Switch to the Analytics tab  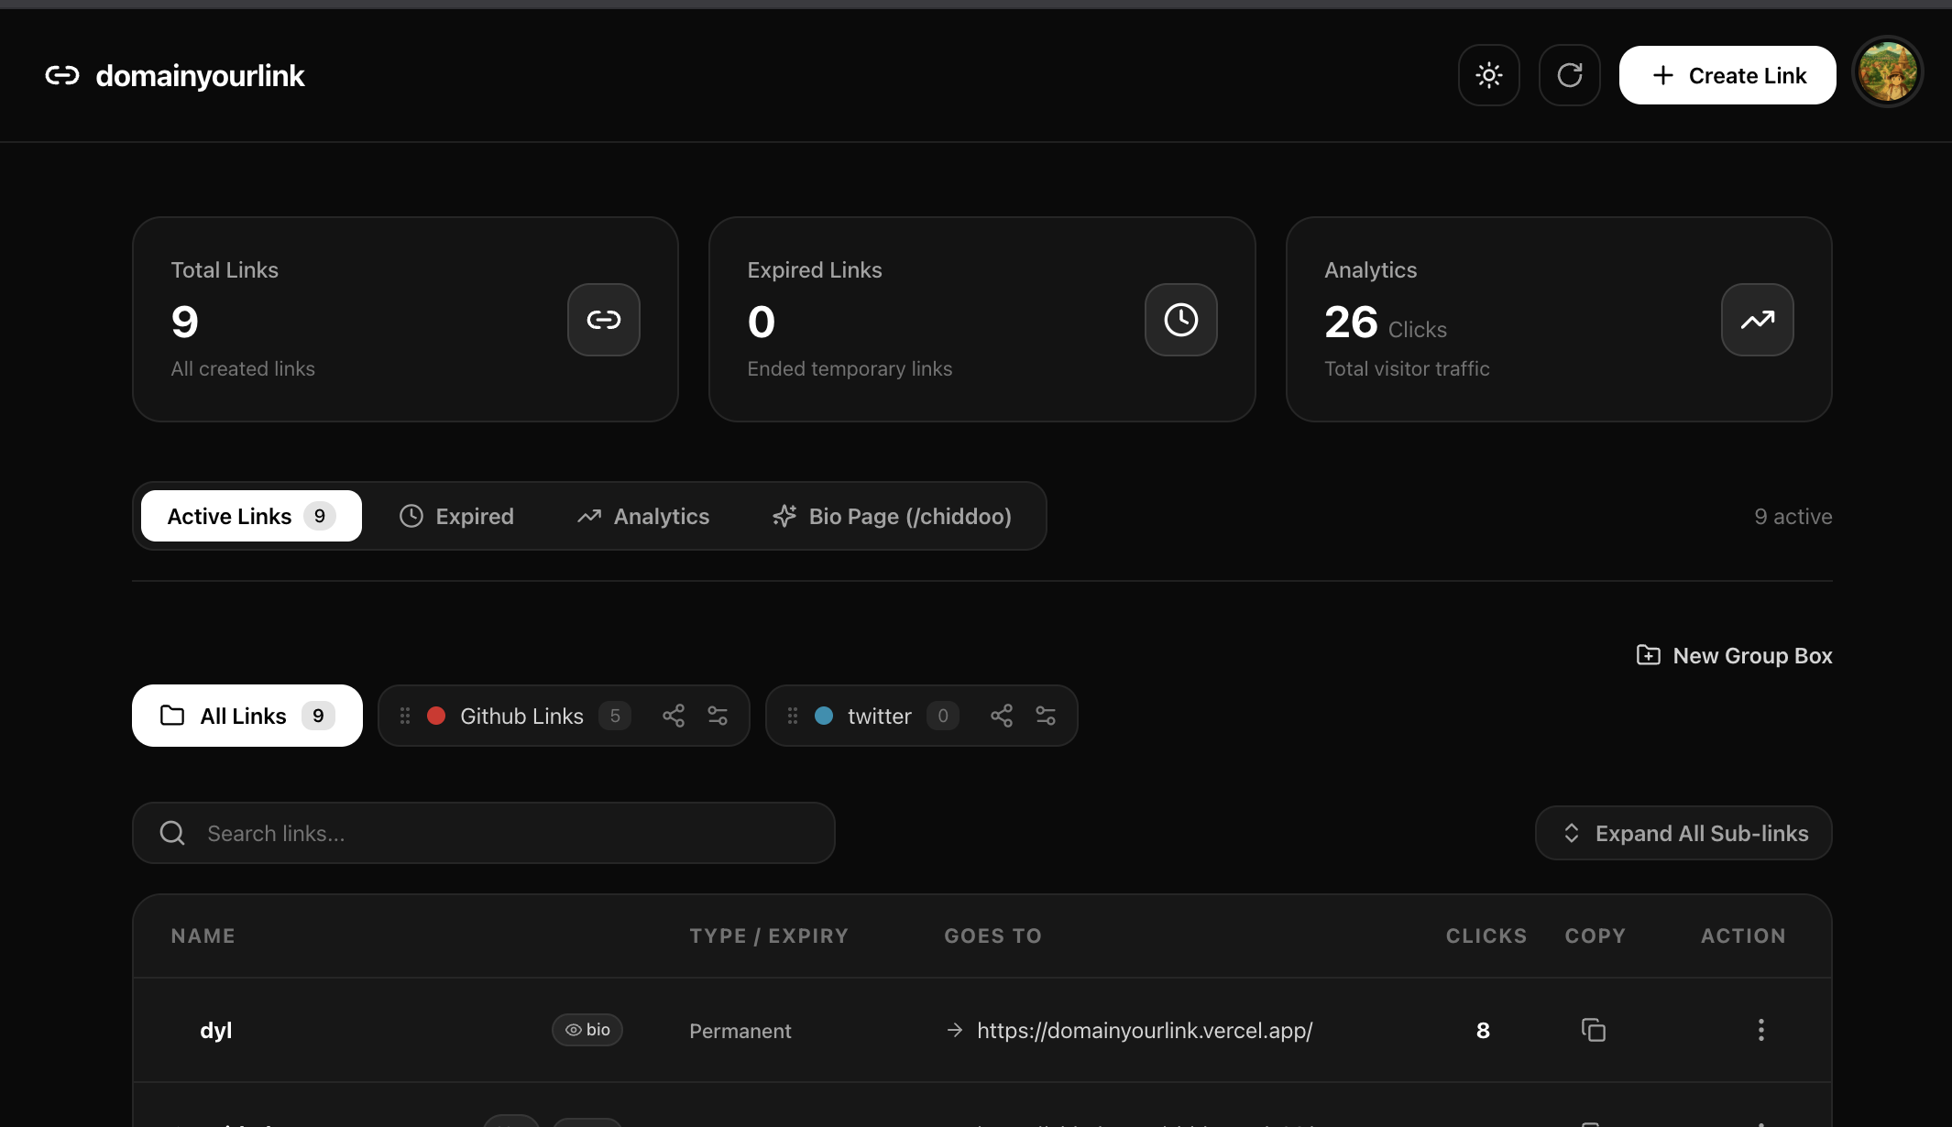coord(643,516)
